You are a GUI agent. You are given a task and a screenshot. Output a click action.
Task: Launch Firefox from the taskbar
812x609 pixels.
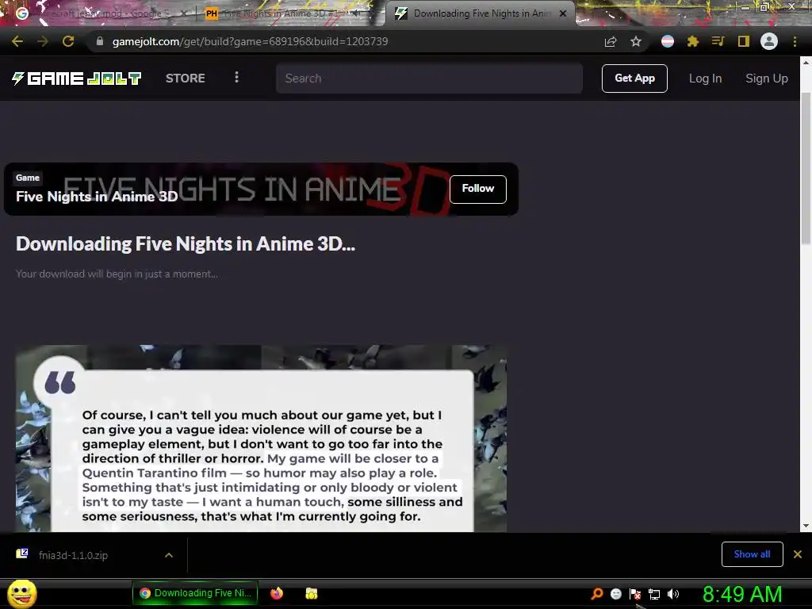click(x=277, y=593)
